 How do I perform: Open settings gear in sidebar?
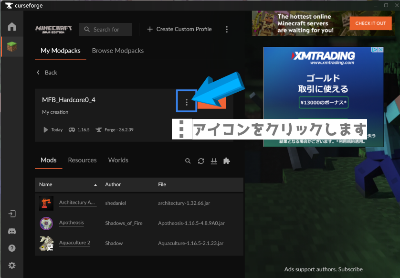(x=12, y=265)
